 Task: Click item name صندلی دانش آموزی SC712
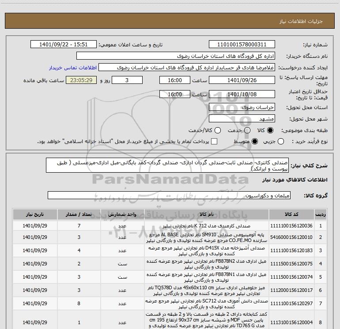click(207, 304)
